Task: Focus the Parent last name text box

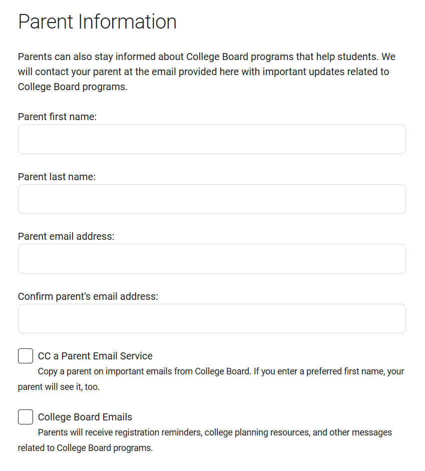Action: [212, 199]
